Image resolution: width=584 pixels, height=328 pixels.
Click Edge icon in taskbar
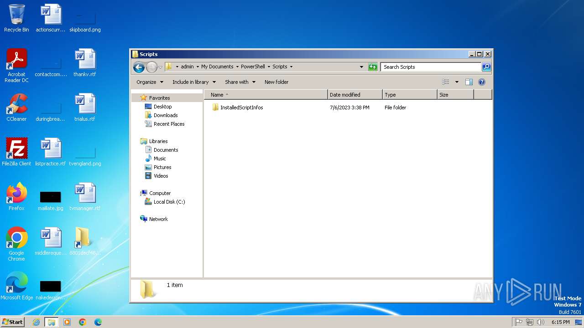(98, 322)
